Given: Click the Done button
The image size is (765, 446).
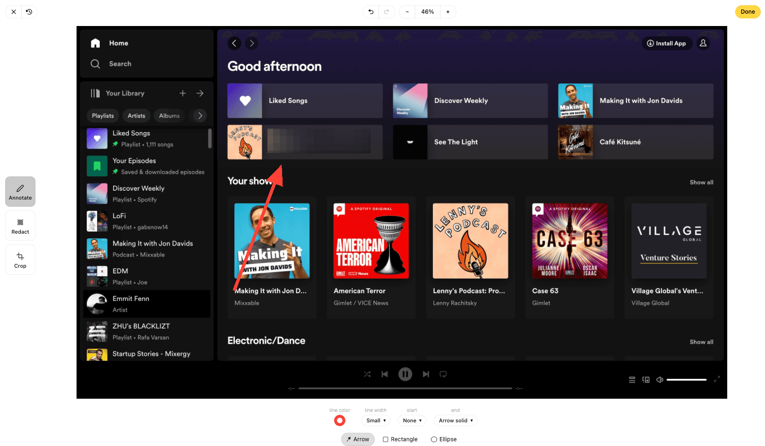Looking at the screenshot, I should [748, 12].
